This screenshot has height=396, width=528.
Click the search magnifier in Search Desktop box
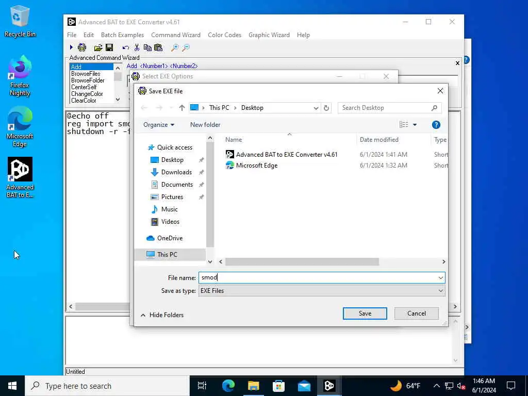434,108
